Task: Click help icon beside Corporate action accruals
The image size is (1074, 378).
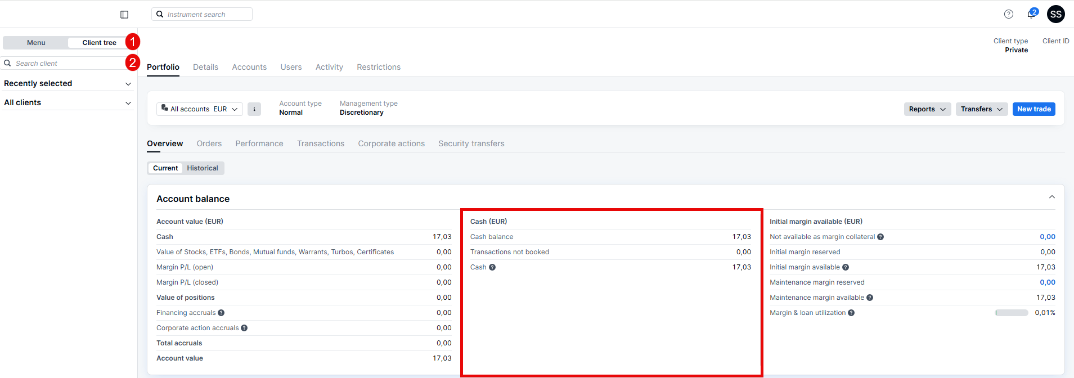Action: [244, 328]
